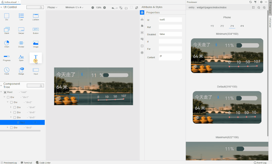Viewport: 272px width, 164px height.
Task: Select the List control icon
Action: click(x=21, y=16)
